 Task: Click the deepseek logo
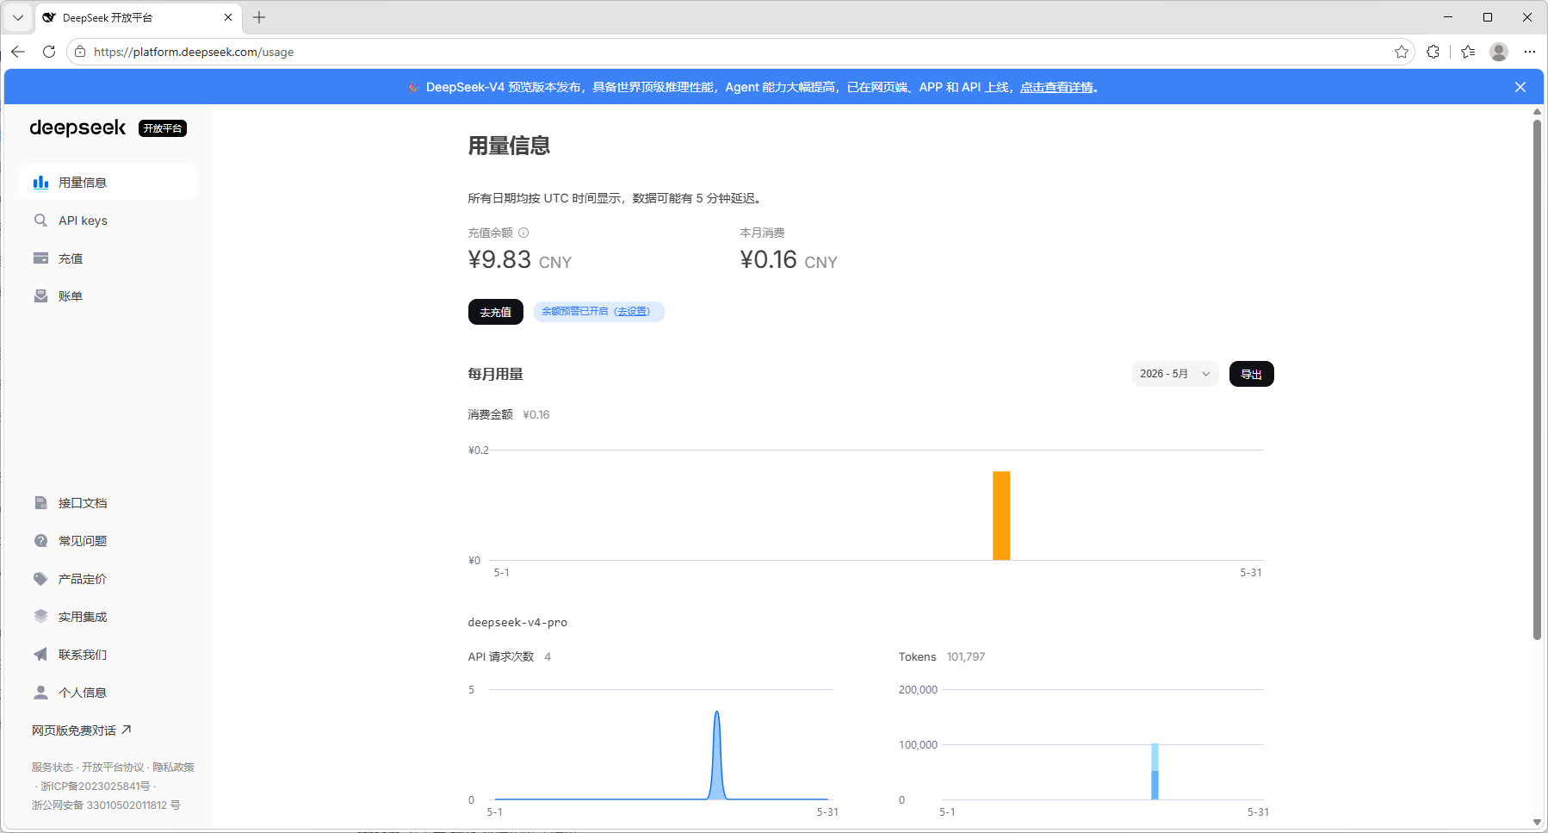coord(77,127)
